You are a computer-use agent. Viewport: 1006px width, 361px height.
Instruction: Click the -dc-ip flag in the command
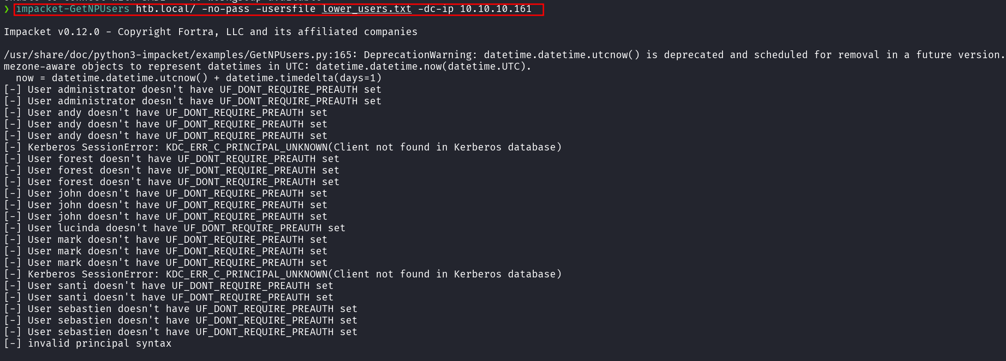pyautogui.click(x=435, y=9)
